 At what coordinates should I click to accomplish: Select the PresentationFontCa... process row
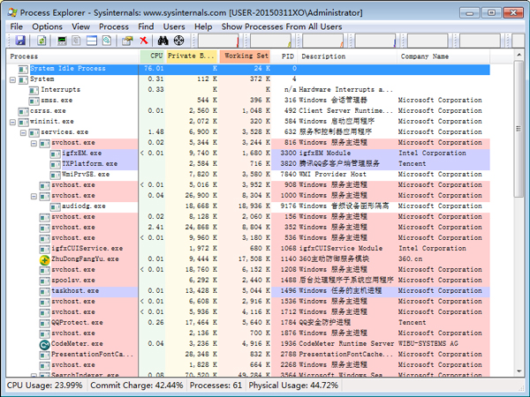(x=248, y=355)
